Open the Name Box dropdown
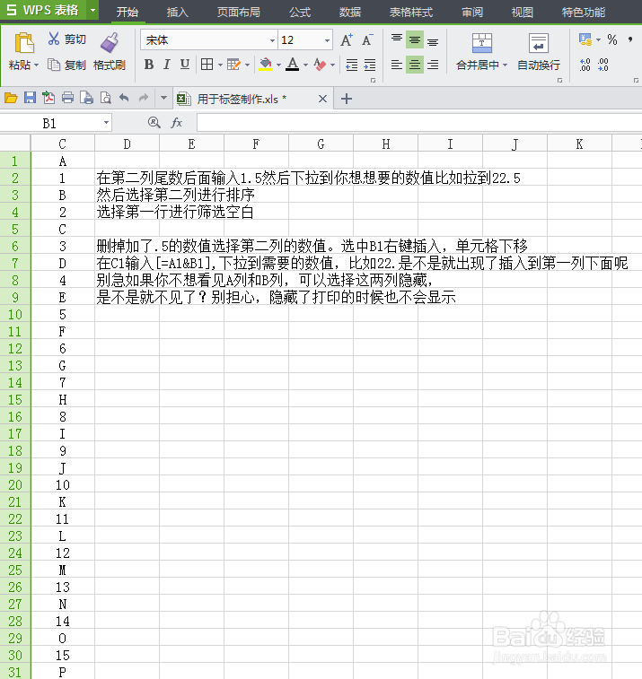The width and height of the screenshot is (642, 679). pyautogui.click(x=106, y=123)
